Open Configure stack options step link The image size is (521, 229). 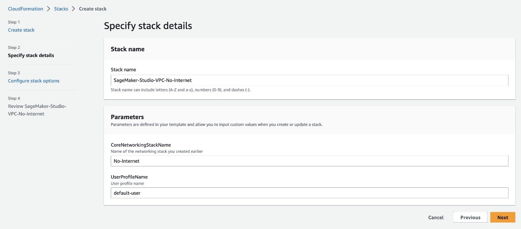point(34,81)
